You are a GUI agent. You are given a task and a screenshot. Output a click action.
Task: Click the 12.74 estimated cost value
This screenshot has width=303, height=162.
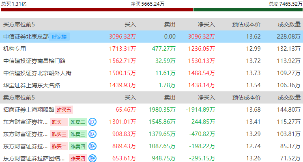tap(254, 146)
